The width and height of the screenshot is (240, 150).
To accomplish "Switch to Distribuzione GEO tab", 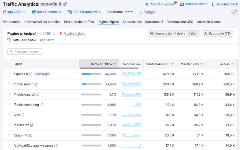I will click(180, 22).
